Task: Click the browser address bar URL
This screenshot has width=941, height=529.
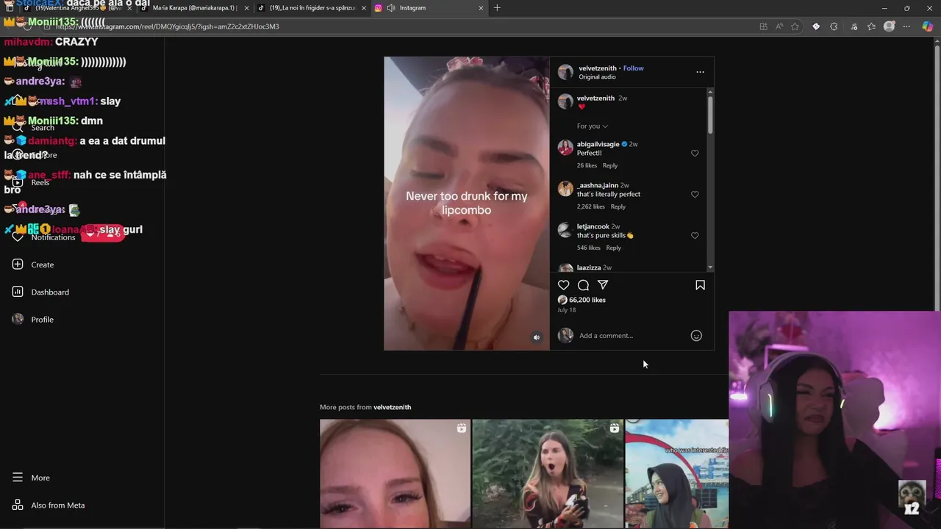Action: tap(168, 26)
